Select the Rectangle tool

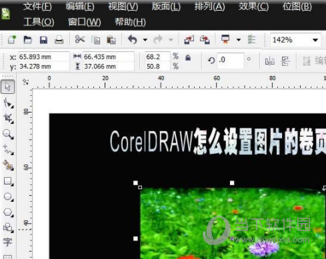[8, 181]
